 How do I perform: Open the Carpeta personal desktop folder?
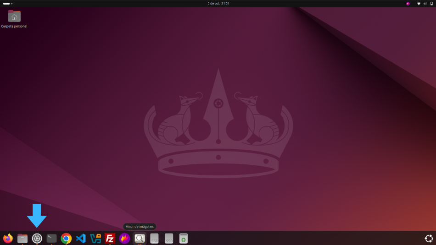pos(14,17)
